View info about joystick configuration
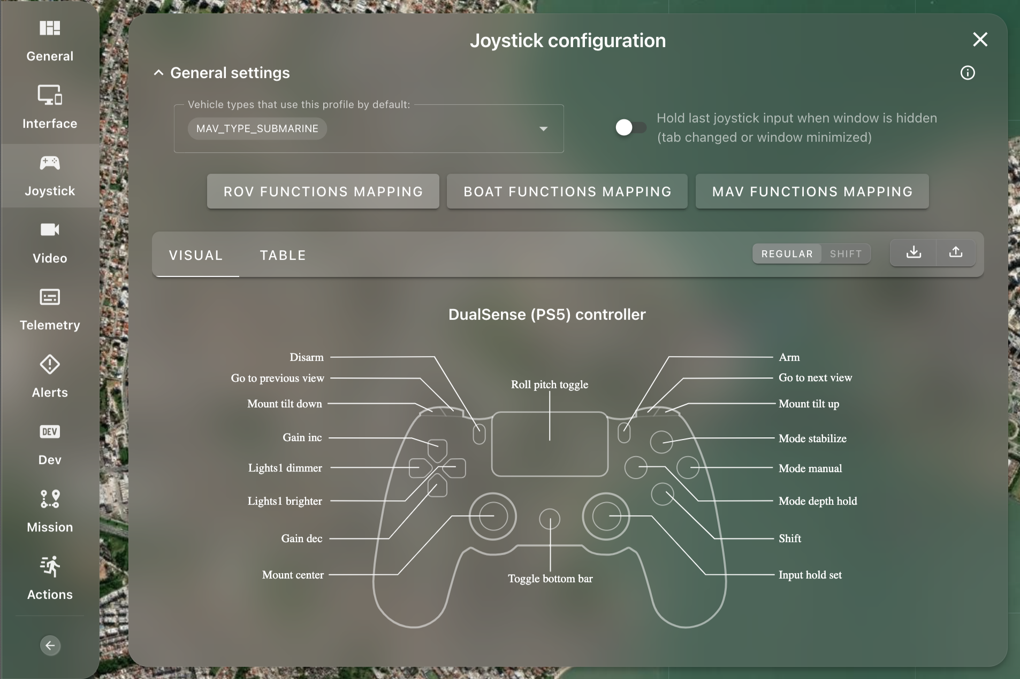Screen dimensions: 1020x679 pyautogui.click(x=966, y=73)
